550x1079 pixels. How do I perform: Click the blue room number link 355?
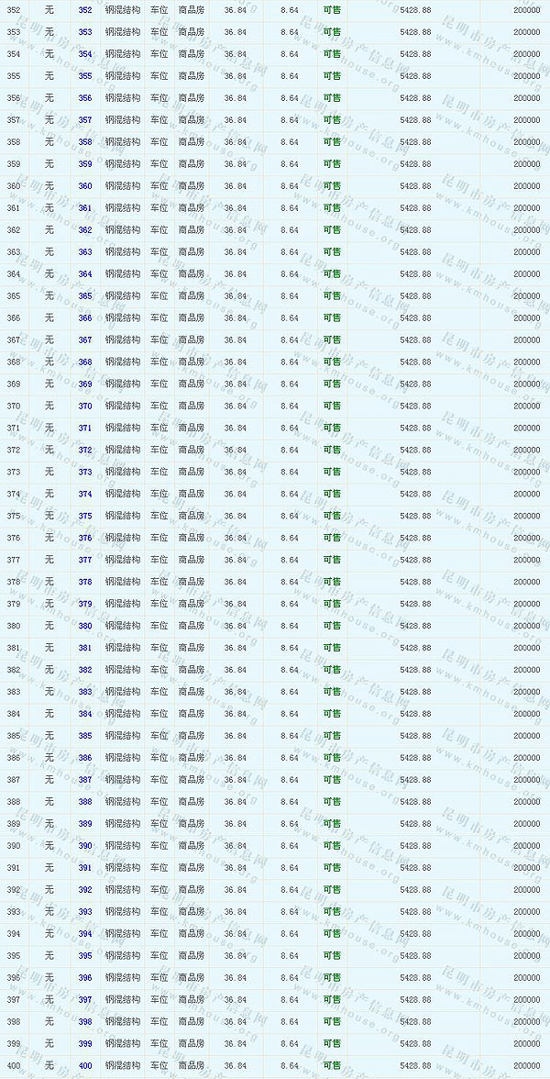click(x=85, y=76)
